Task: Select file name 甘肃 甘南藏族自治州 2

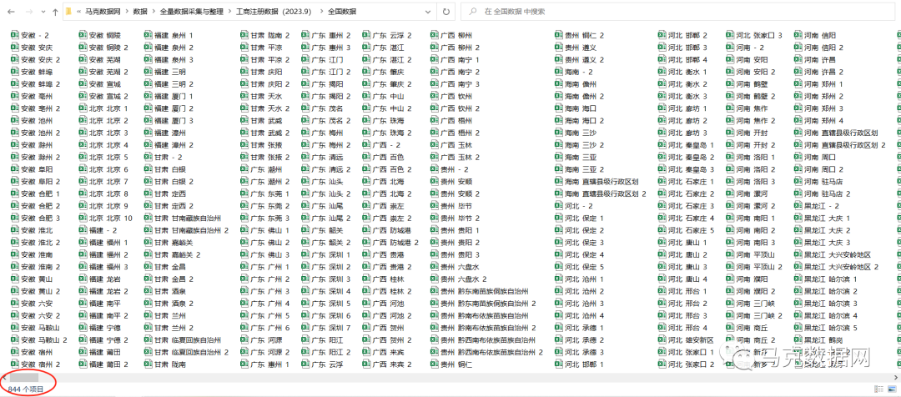Action: click(x=192, y=230)
